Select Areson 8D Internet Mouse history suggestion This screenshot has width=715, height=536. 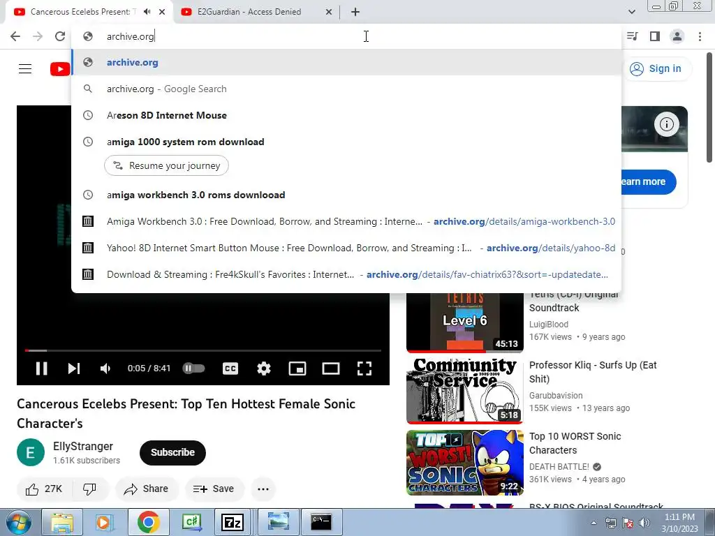click(x=346, y=115)
